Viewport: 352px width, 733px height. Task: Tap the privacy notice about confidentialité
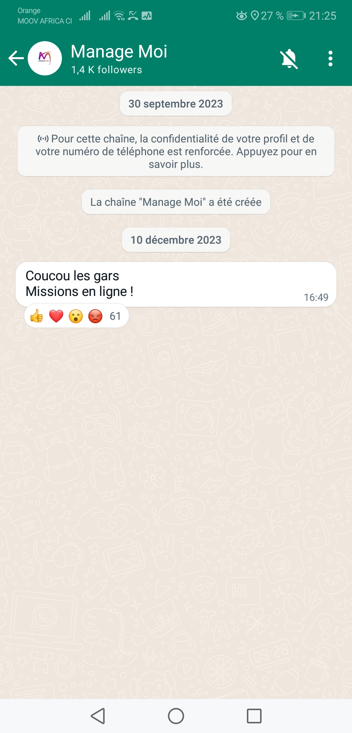pos(176,151)
